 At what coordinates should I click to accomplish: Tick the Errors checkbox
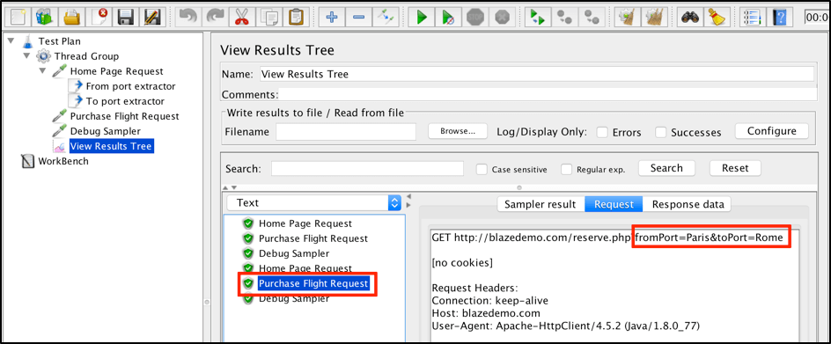(602, 133)
